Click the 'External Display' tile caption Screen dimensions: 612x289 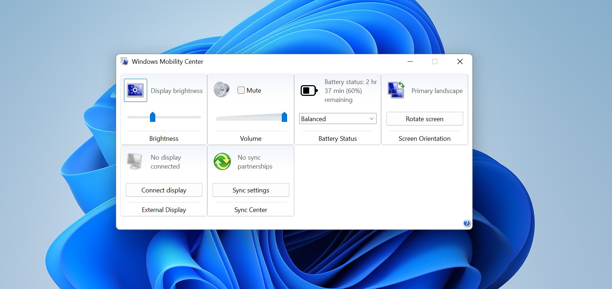click(164, 210)
